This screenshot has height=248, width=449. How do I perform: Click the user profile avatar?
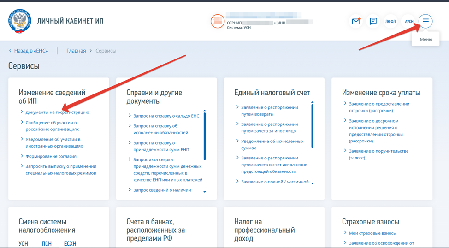[x=217, y=21]
